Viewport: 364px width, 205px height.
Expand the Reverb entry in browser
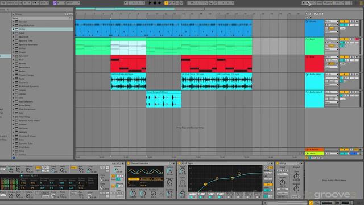[13, 63]
